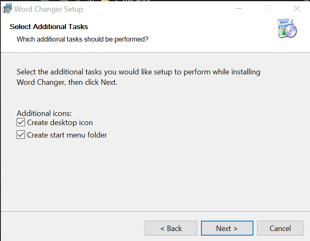Click the "Create start menu folder" label text
310x241 pixels.
[x=67, y=135]
